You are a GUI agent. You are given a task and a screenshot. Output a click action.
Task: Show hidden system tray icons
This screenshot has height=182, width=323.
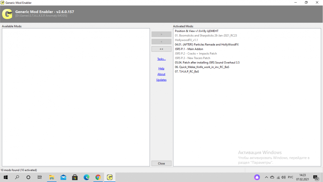[x=266, y=177]
